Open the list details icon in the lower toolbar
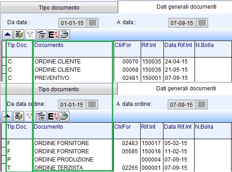Viewport: 232px width, 172px height. click(x=41, y=116)
